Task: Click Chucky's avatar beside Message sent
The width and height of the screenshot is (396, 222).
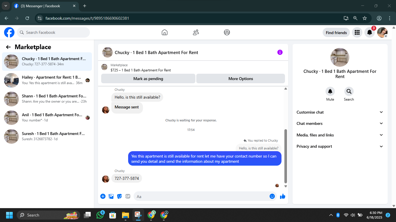Action: (x=106, y=110)
